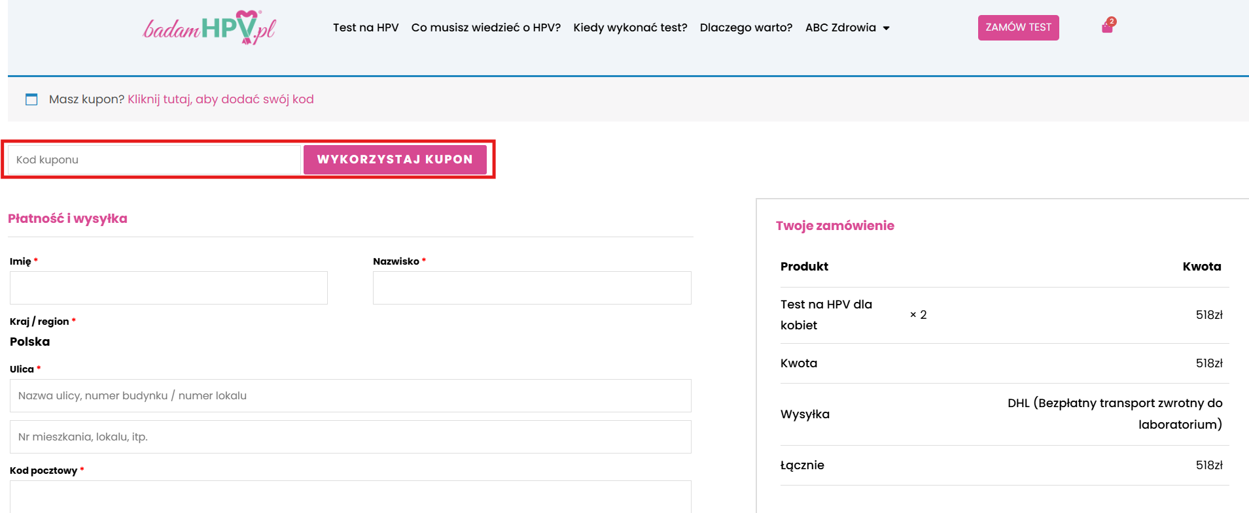Focus the Kod kuponu input field
Viewport: 1249px width, 513px height.
point(154,159)
